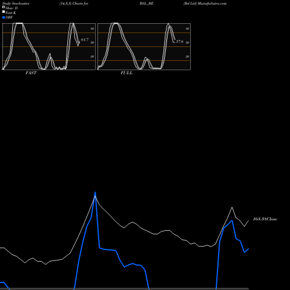The height and width of the screenshot is (290, 290).
Task: Click the white close line's right peak
Action: pos(232,208)
